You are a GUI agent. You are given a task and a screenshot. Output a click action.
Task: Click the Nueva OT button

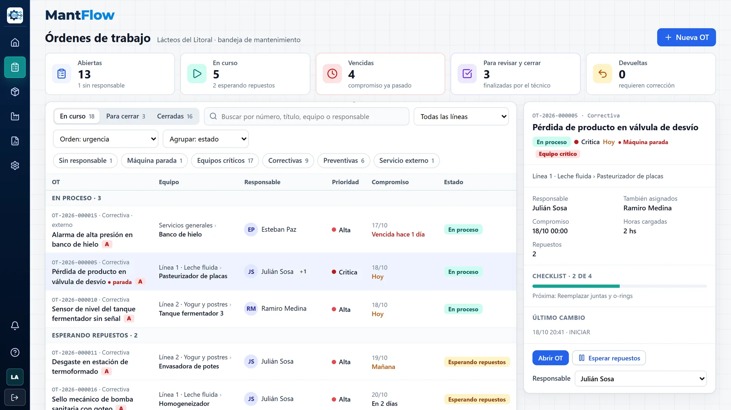pyautogui.click(x=686, y=38)
